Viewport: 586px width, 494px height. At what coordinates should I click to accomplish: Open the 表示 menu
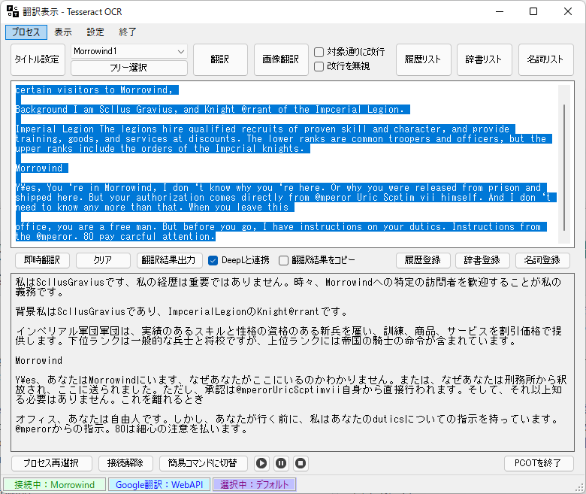63,32
